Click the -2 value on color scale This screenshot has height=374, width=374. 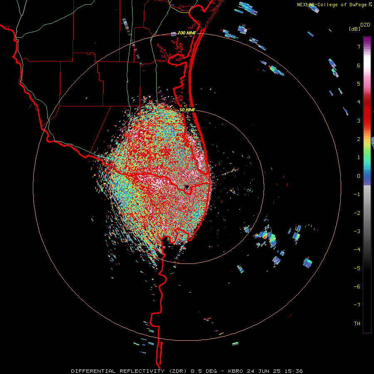click(x=357, y=213)
